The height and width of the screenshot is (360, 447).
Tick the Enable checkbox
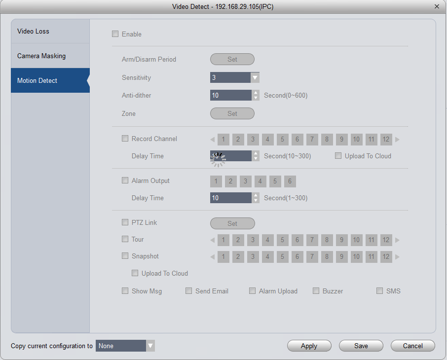(115, 34)
